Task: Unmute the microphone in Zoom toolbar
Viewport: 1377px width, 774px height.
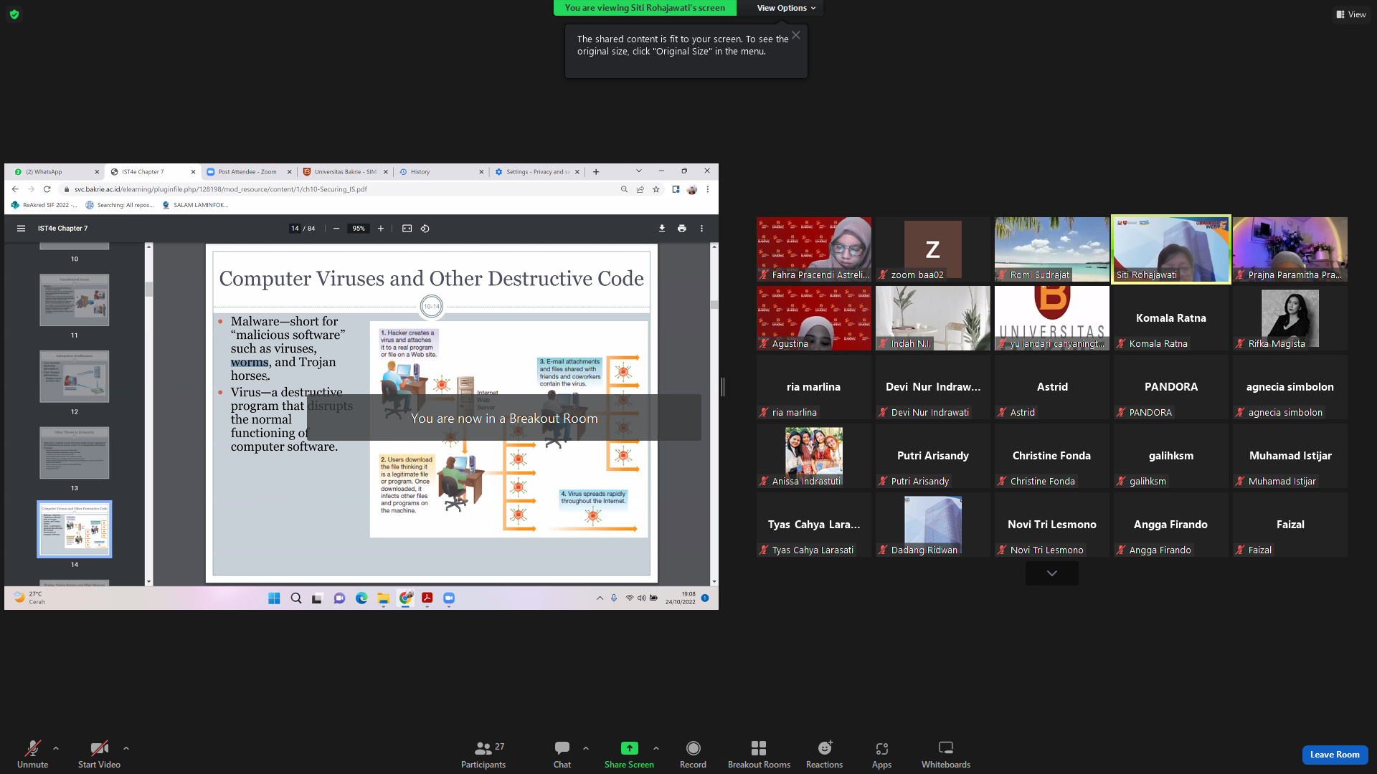Action: click(x=32, y=754)
